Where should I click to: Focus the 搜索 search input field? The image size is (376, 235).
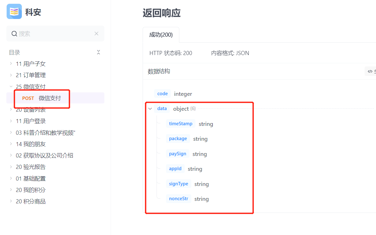click(55, 34)
